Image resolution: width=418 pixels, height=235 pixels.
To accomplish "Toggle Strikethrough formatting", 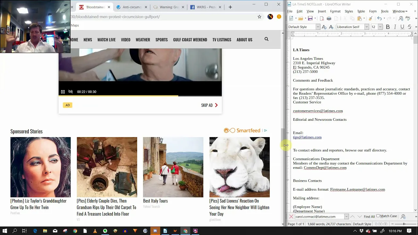I will (410, 27).
